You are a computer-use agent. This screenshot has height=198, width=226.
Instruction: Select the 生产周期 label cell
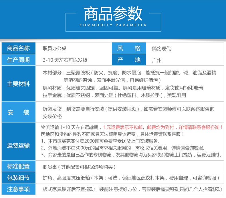[18, 60]
